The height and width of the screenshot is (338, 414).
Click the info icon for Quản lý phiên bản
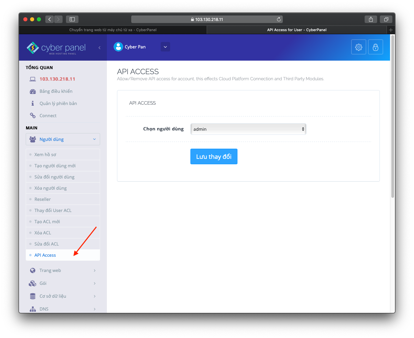33,103
